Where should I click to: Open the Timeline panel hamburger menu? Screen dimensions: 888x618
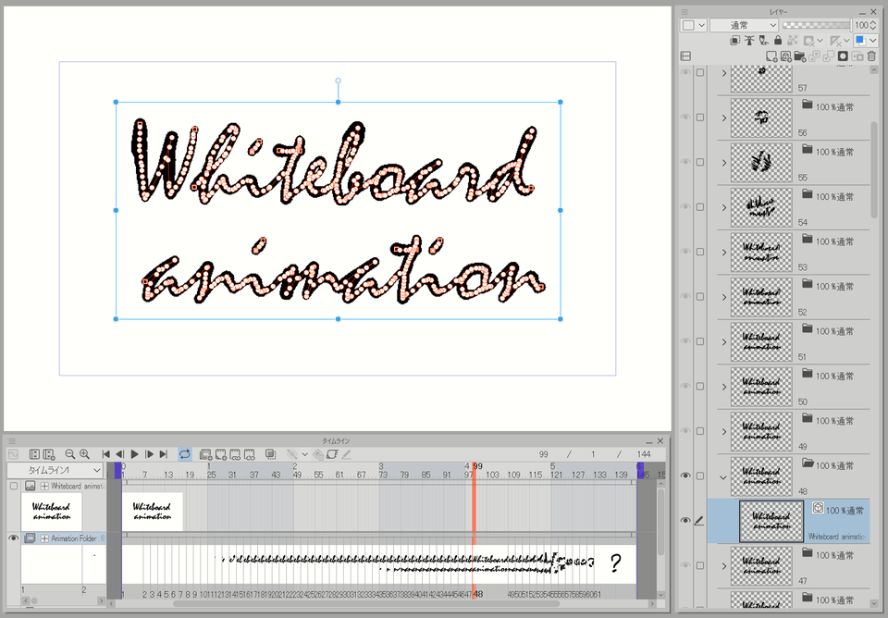12,440
